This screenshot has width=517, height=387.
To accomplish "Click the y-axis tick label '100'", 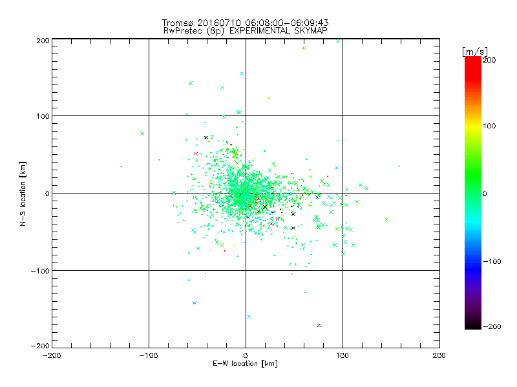I will pos(43,116).
